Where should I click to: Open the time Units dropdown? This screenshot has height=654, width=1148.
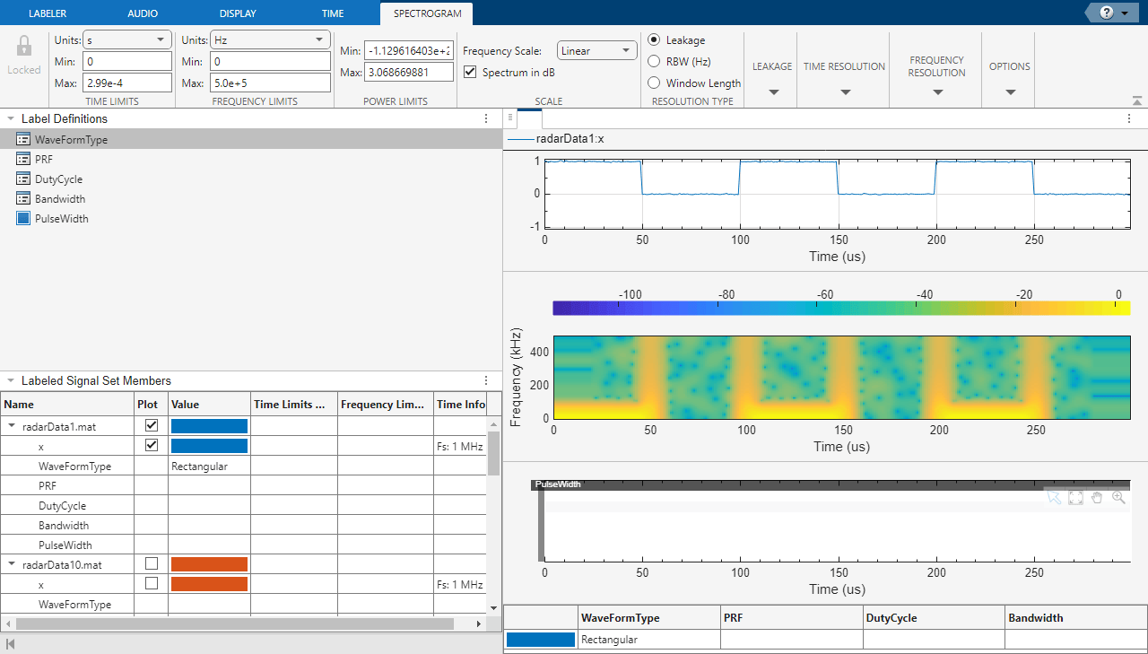[126, 39]
